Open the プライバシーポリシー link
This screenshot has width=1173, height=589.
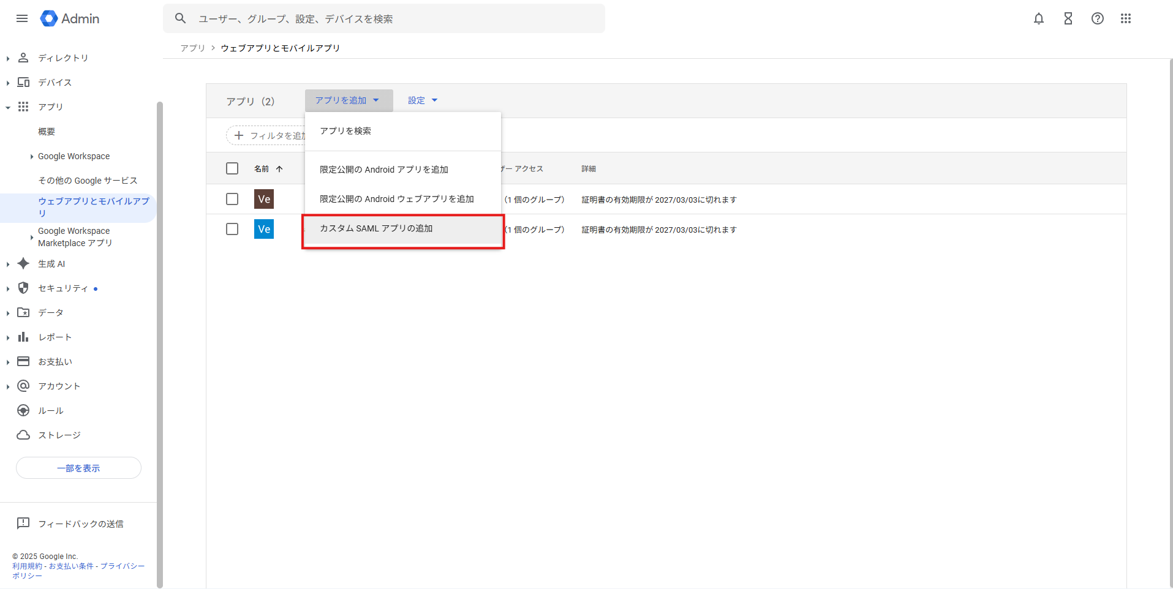(x=122, y=566)
